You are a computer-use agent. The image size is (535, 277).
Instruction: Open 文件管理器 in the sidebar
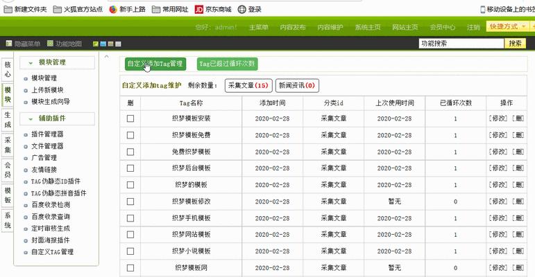[47, 146]
